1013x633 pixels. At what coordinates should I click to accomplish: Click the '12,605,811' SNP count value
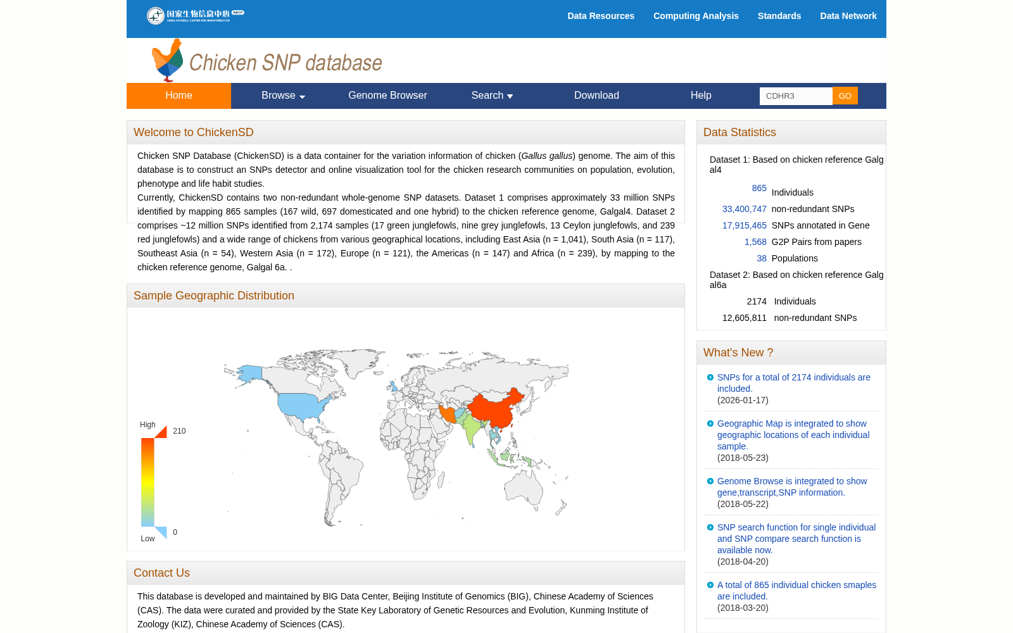pos(745,318)
